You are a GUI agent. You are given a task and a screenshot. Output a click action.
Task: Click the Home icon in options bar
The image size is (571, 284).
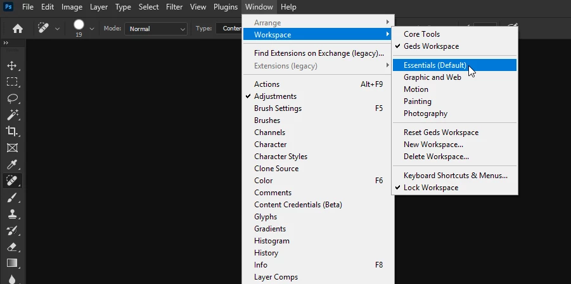coord(18,29)
